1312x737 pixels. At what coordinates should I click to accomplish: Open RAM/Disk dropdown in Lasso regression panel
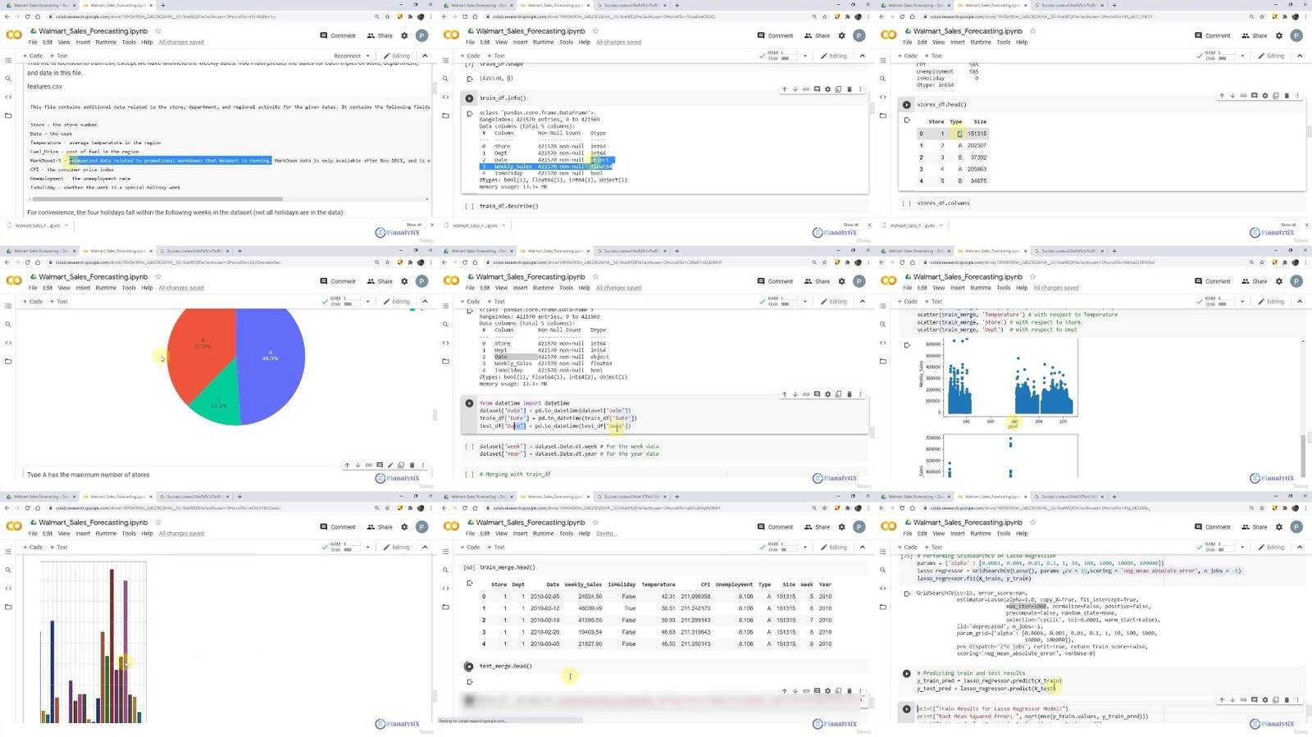1242,547
